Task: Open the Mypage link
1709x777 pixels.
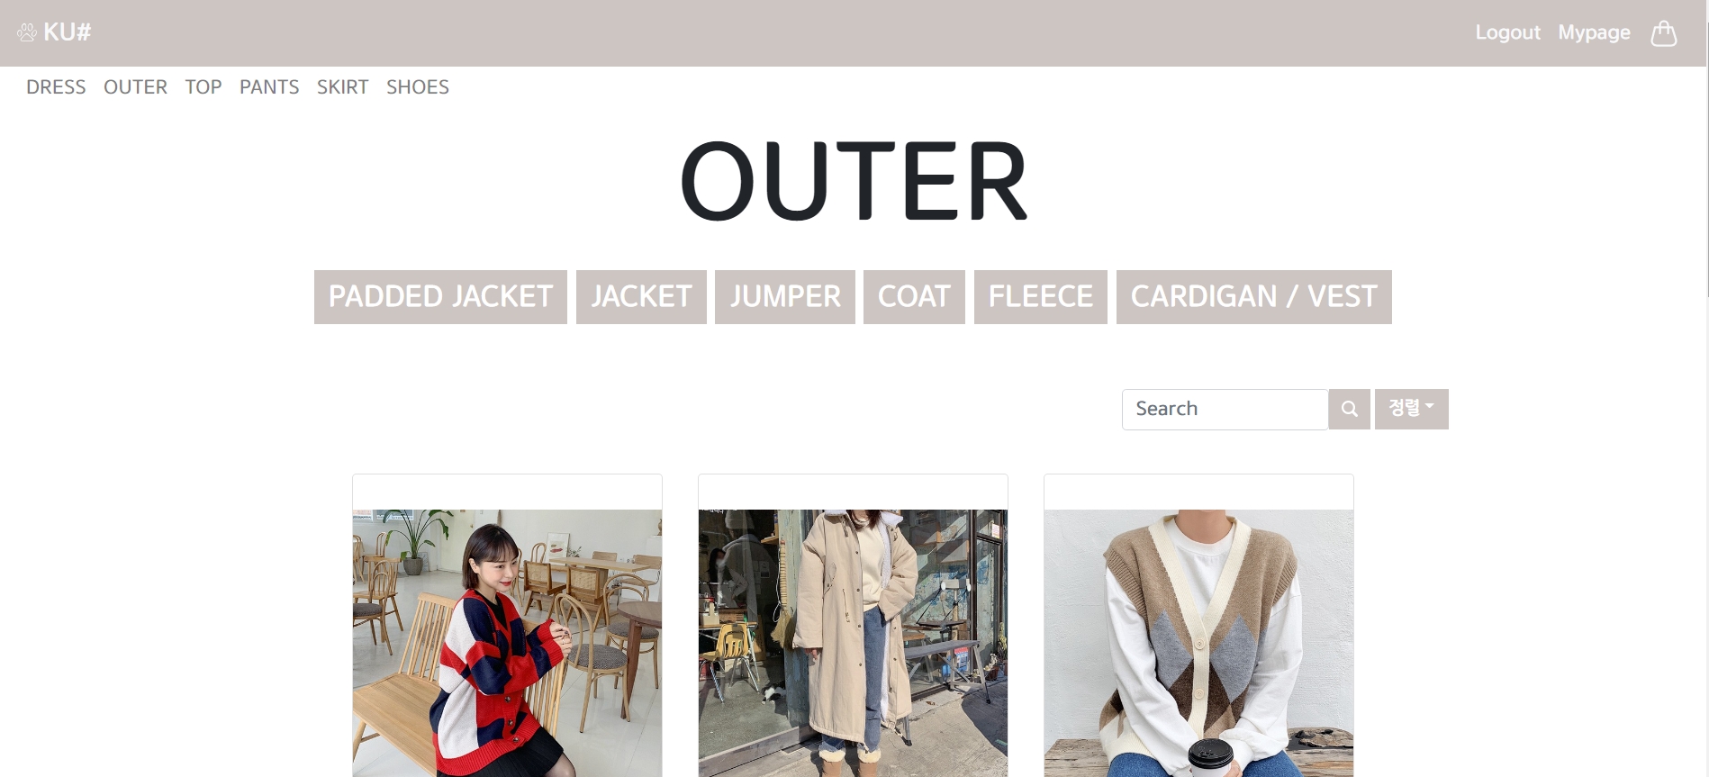Action: 1594,32
